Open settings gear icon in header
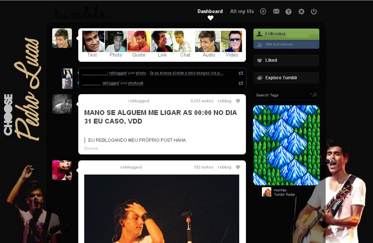Viewport: 373px width, 243px height. [x=301, y=12]
